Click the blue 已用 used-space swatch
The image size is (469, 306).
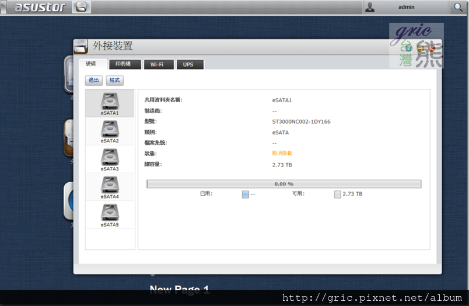coord(245,194)
